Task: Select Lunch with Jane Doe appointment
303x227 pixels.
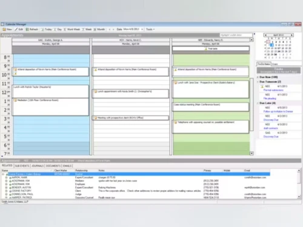Action: [210, 90]
